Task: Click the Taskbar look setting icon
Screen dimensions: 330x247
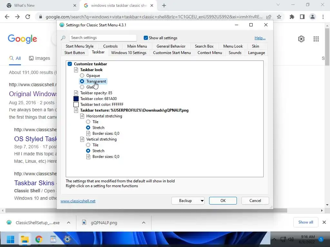Action: point(76,70)
